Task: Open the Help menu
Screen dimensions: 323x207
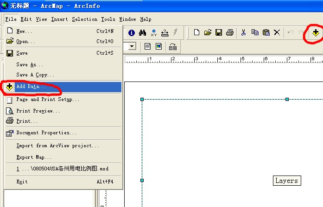Action: coord(146,19)
